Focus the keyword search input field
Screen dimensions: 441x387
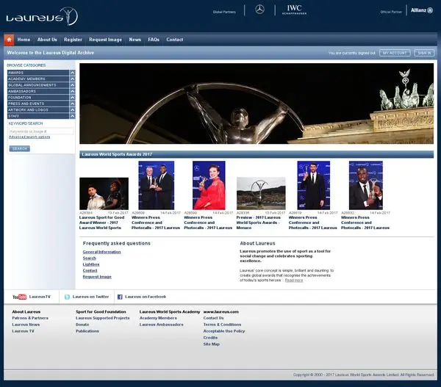click(41, 131)
